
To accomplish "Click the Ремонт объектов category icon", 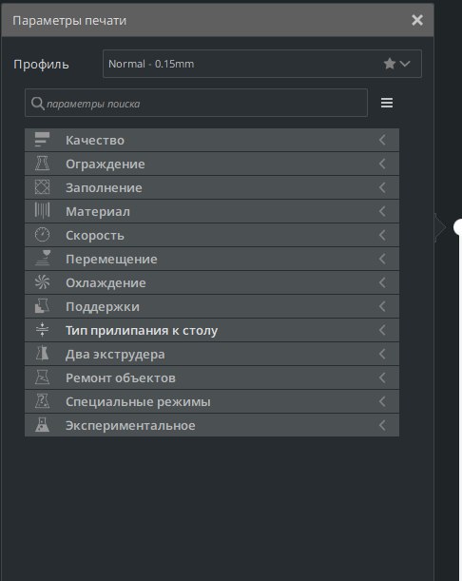I will click(x=42, y=378).
